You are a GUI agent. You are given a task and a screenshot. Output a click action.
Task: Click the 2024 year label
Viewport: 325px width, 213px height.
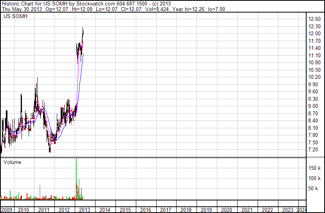point(302,210)
